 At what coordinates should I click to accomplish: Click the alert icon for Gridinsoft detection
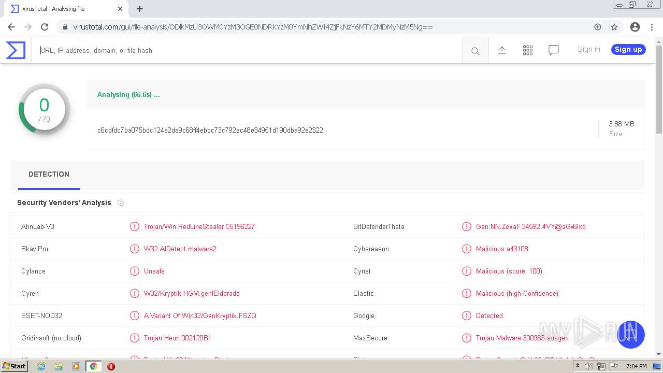point(135,338)
